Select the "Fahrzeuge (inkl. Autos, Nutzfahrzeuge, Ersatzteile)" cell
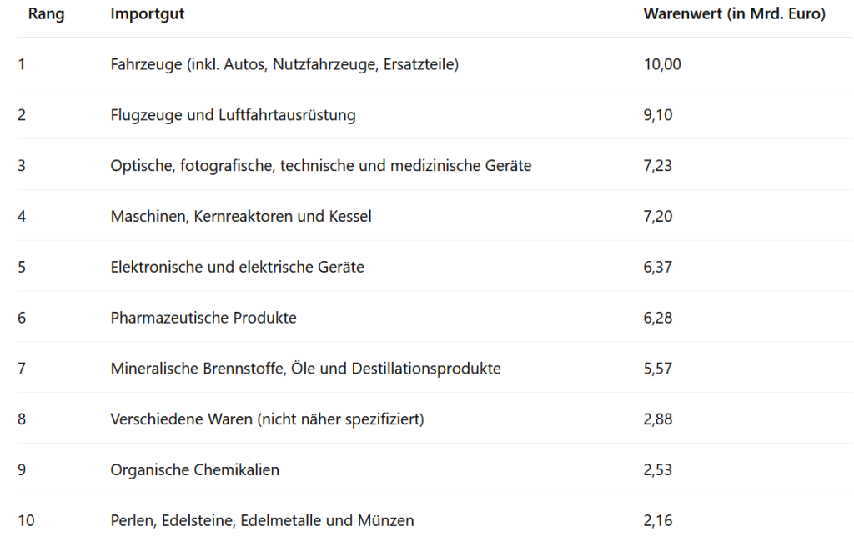The width and height of the screenshot is (854, 557). coord(284,64)
